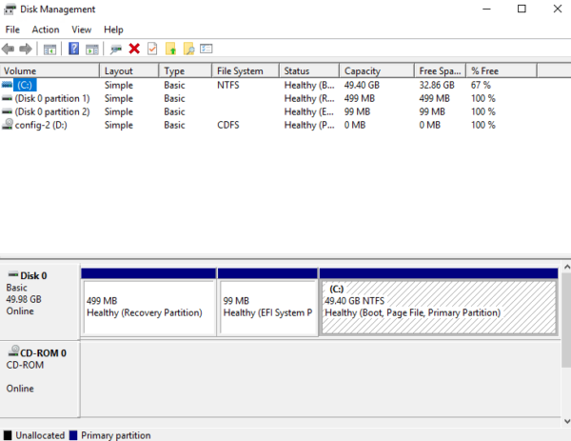The width and height of the screenshot is (571, 441).
Task: Click the blue Primary partition legend swatch
Action: pyautogui.click(x=72, y=435)
